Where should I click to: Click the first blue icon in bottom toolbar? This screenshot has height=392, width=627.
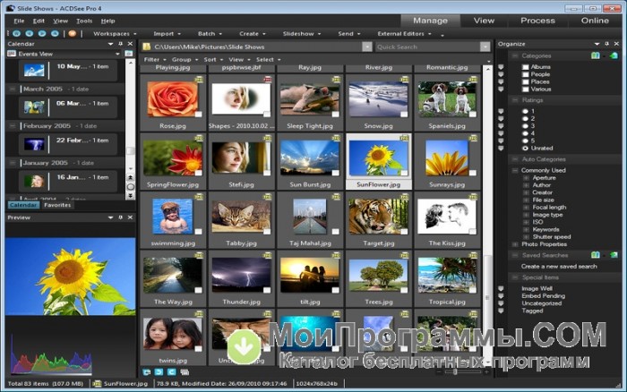pyautogui.click(x=146, y=372)
